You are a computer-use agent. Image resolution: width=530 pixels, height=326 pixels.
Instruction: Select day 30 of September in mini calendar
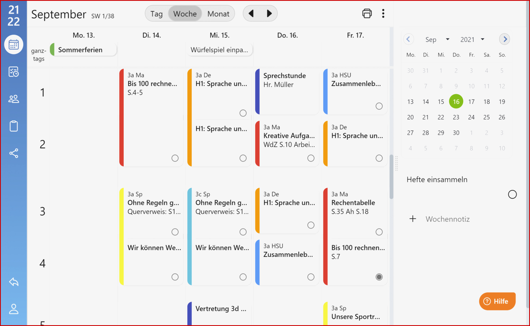456,133
